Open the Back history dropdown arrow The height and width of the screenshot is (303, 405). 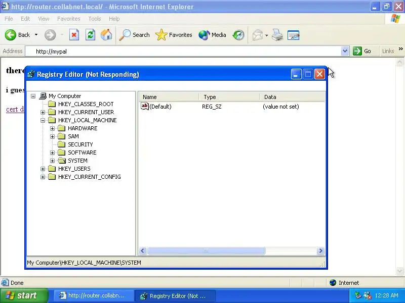36,35
